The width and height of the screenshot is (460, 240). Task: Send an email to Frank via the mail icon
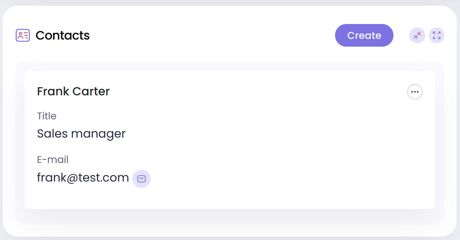click(142, 179)
